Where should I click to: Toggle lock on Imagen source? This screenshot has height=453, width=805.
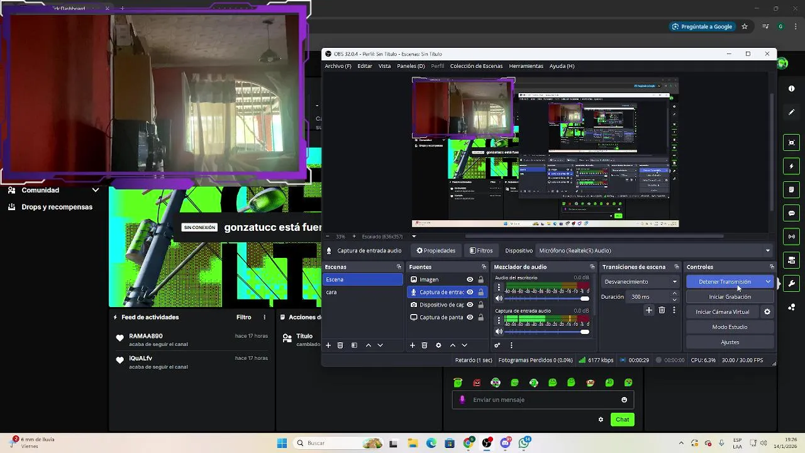481,279
